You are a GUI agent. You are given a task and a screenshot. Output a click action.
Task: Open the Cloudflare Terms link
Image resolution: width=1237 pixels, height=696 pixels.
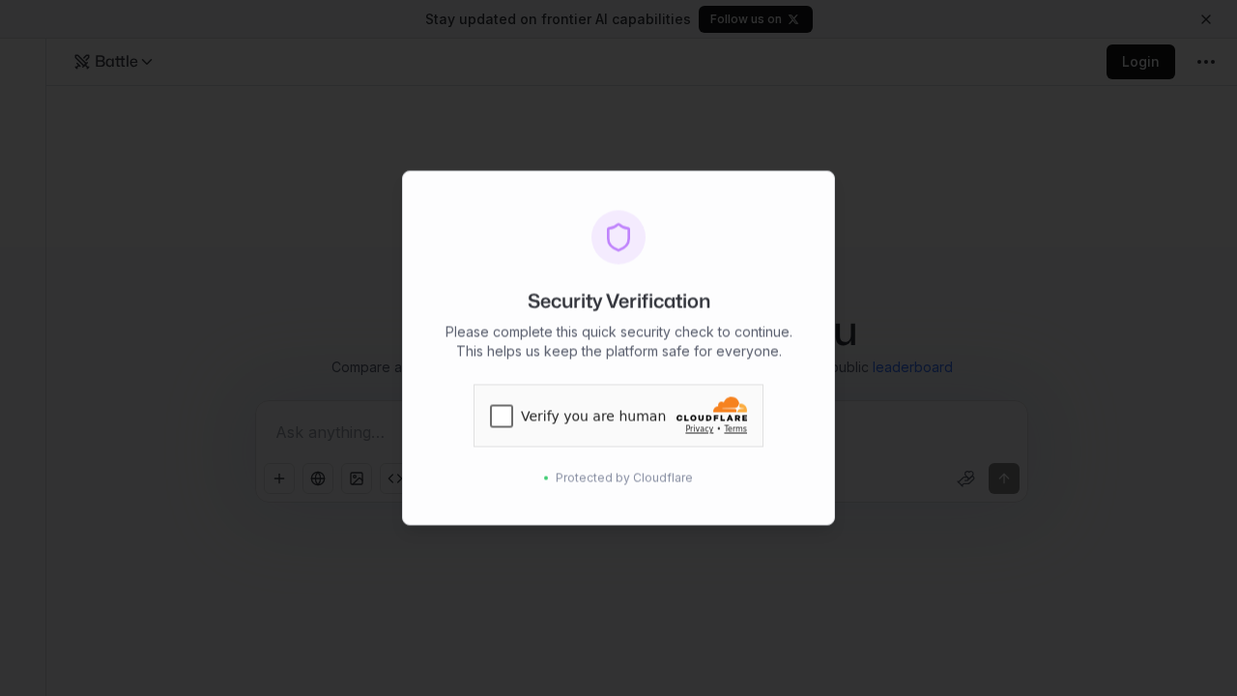735,429
